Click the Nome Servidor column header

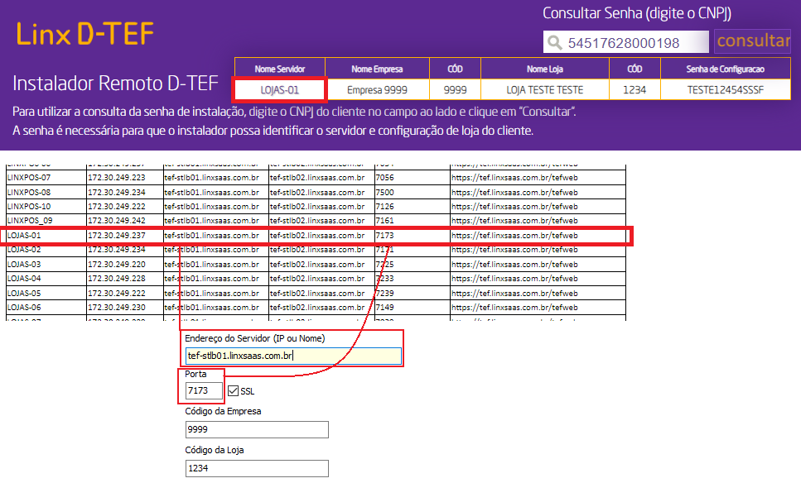point(279,69)
